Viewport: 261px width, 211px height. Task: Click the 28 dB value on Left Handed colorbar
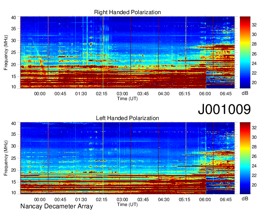254,147
